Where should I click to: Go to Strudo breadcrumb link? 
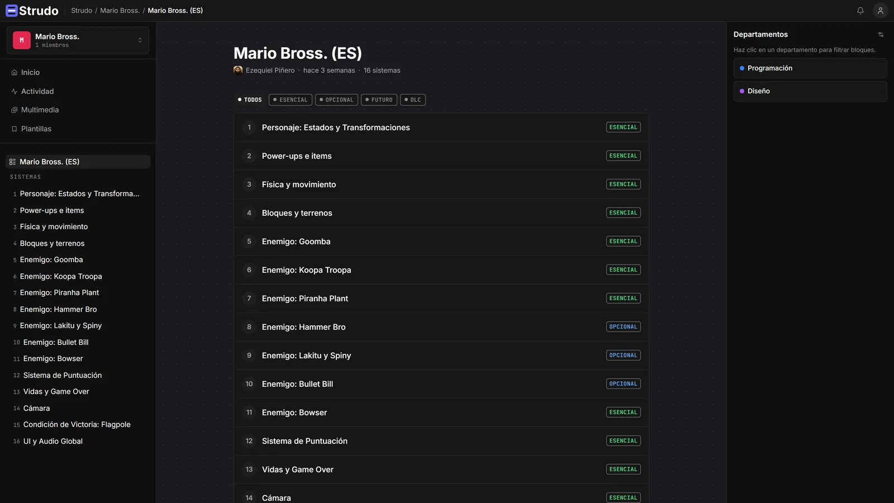(x=82, y=11)
